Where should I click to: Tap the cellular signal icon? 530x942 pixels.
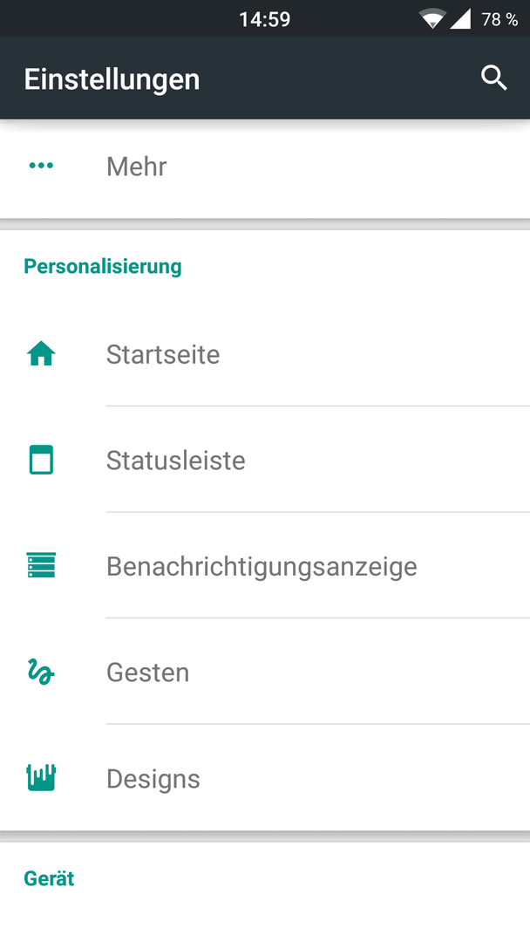click(x=459, y=18)
